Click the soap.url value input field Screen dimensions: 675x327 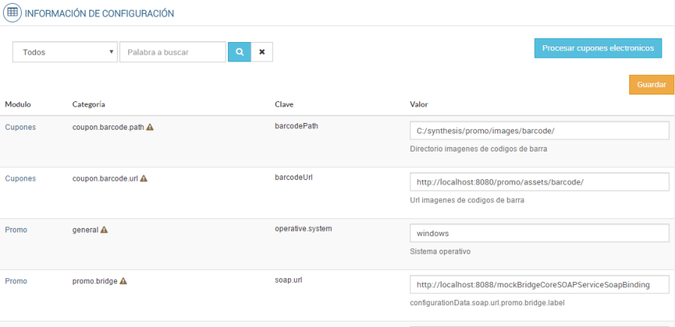[x=539, y=284]
